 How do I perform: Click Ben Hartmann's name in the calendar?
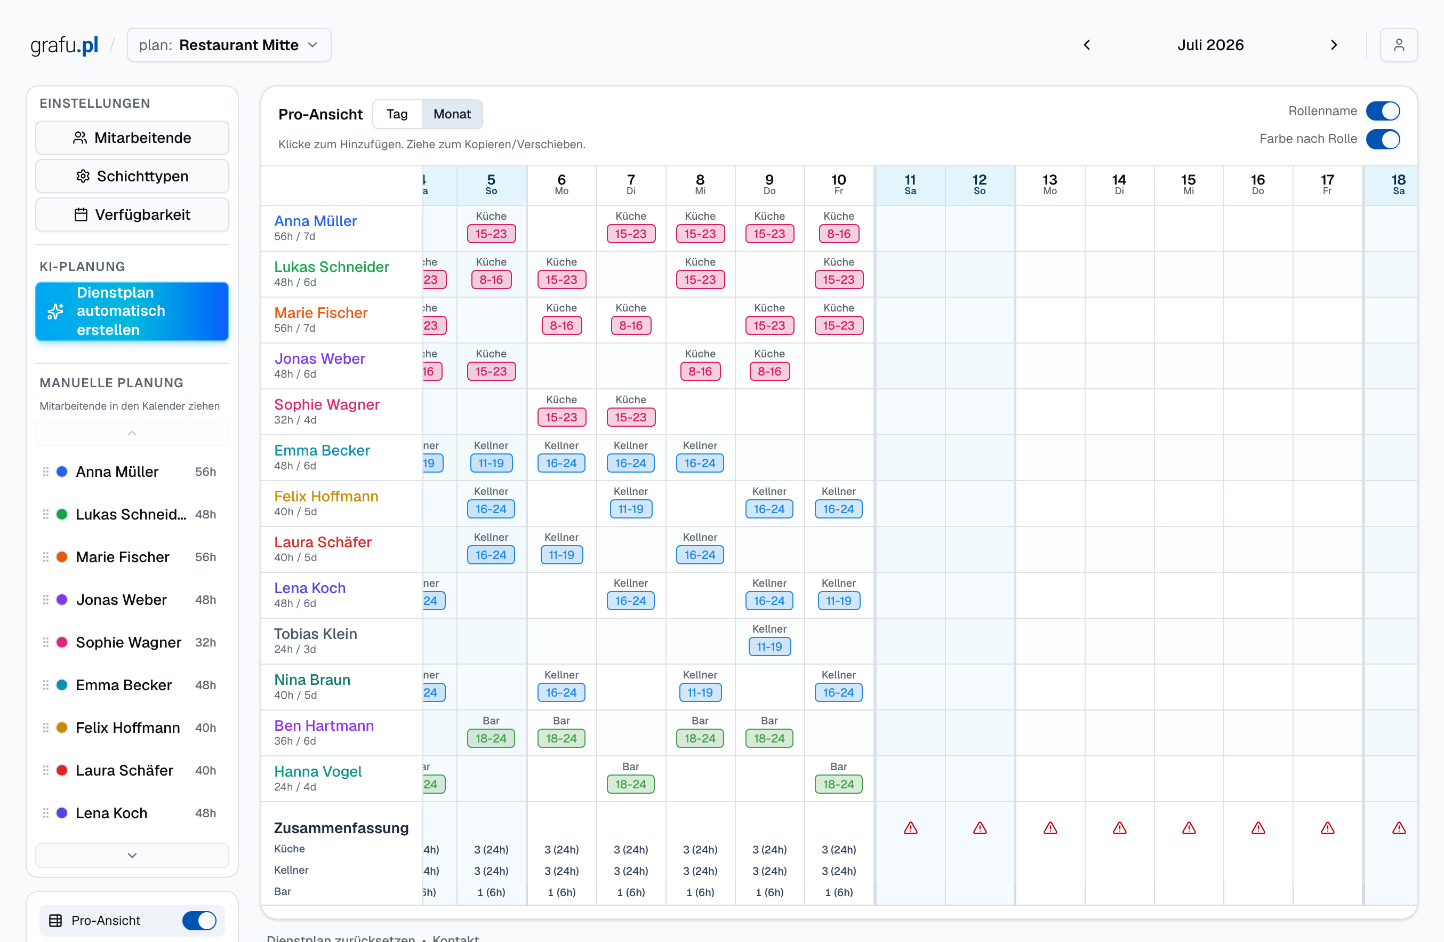pyautogui.click(x=323, y=725)
